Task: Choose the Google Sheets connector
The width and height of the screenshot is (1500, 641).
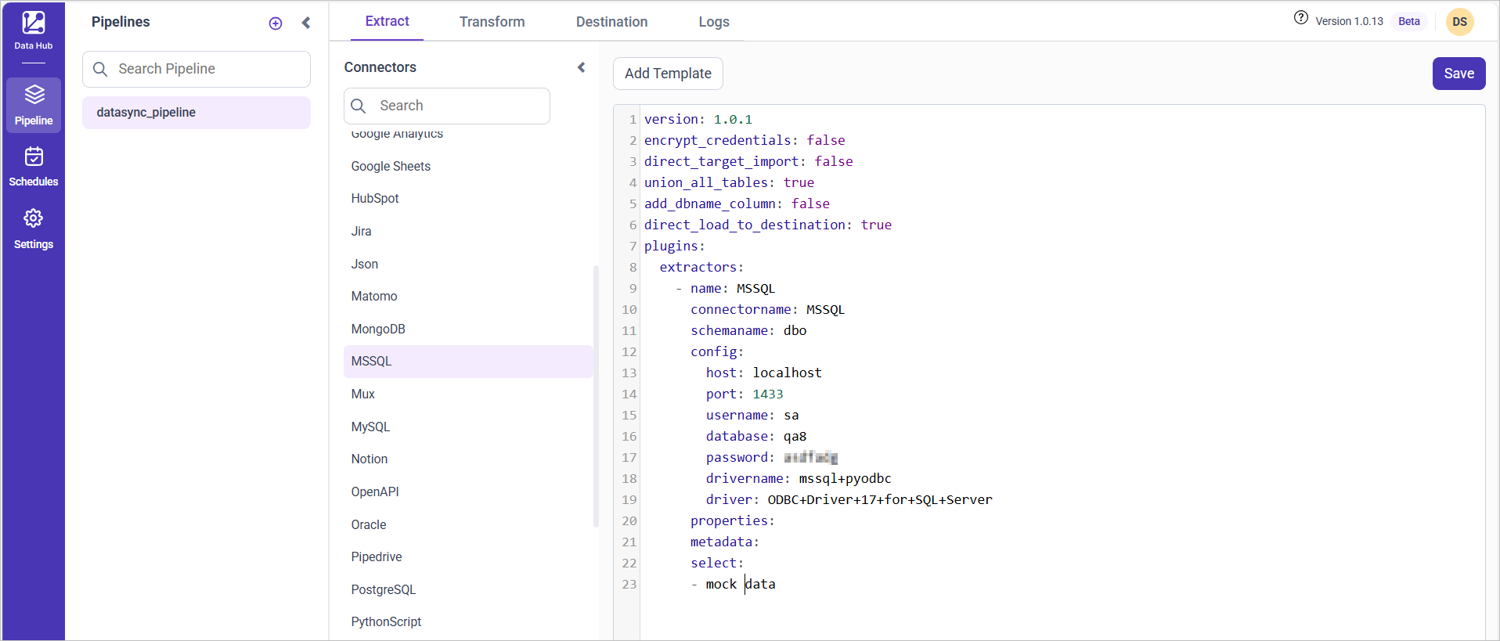Action: (391, 166)
